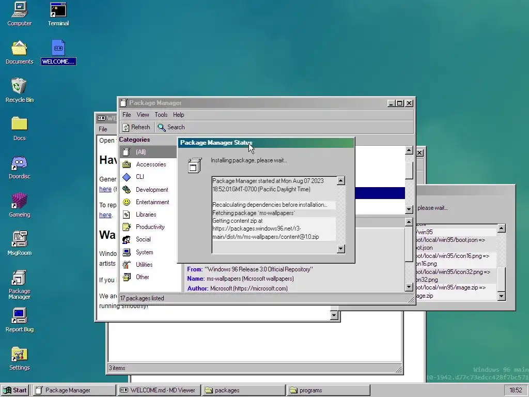The height and width of the screenshot is (397, 529).
Task: Click package list scroll up arrow
Action: pyautogui.click(x=409, y=150)
